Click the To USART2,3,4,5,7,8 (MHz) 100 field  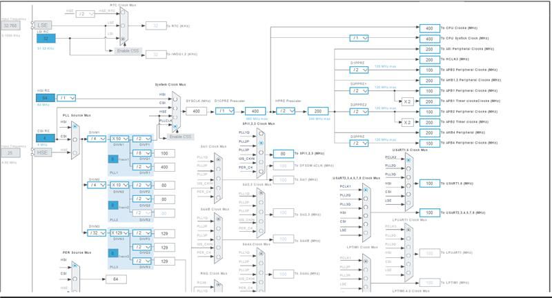(x=429, y=213)
